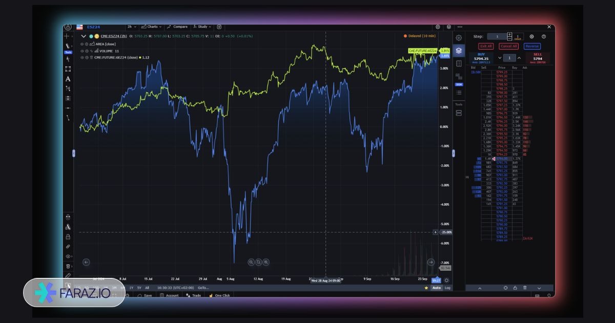Open the Study dropdown menu
Viewport: 615px width, 323px height.
click(203, 27)
